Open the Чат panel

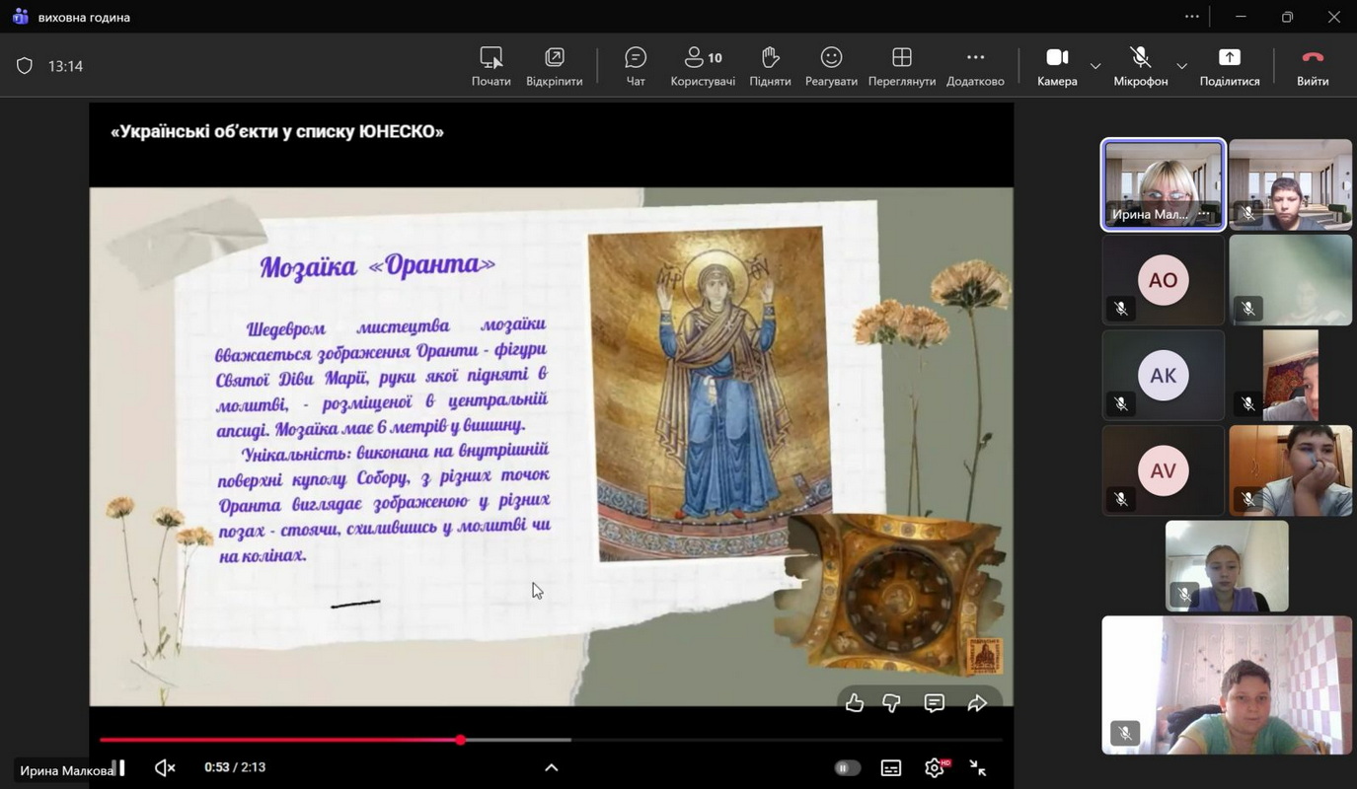coord(636,66)
